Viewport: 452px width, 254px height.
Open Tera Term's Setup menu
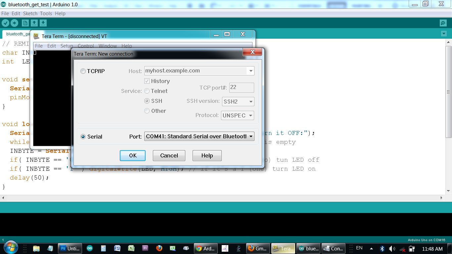click(66, 46)
